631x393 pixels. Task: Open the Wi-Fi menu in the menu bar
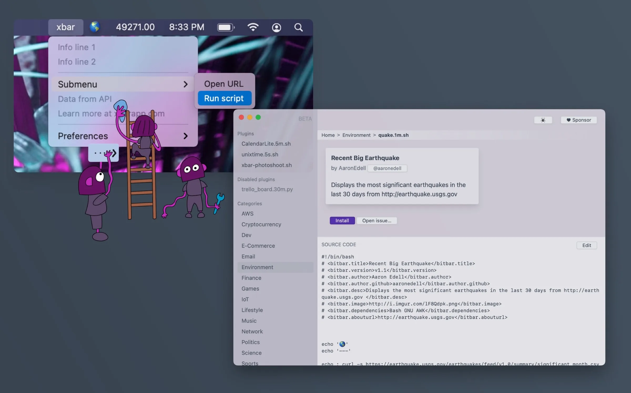tap(253, 27)
